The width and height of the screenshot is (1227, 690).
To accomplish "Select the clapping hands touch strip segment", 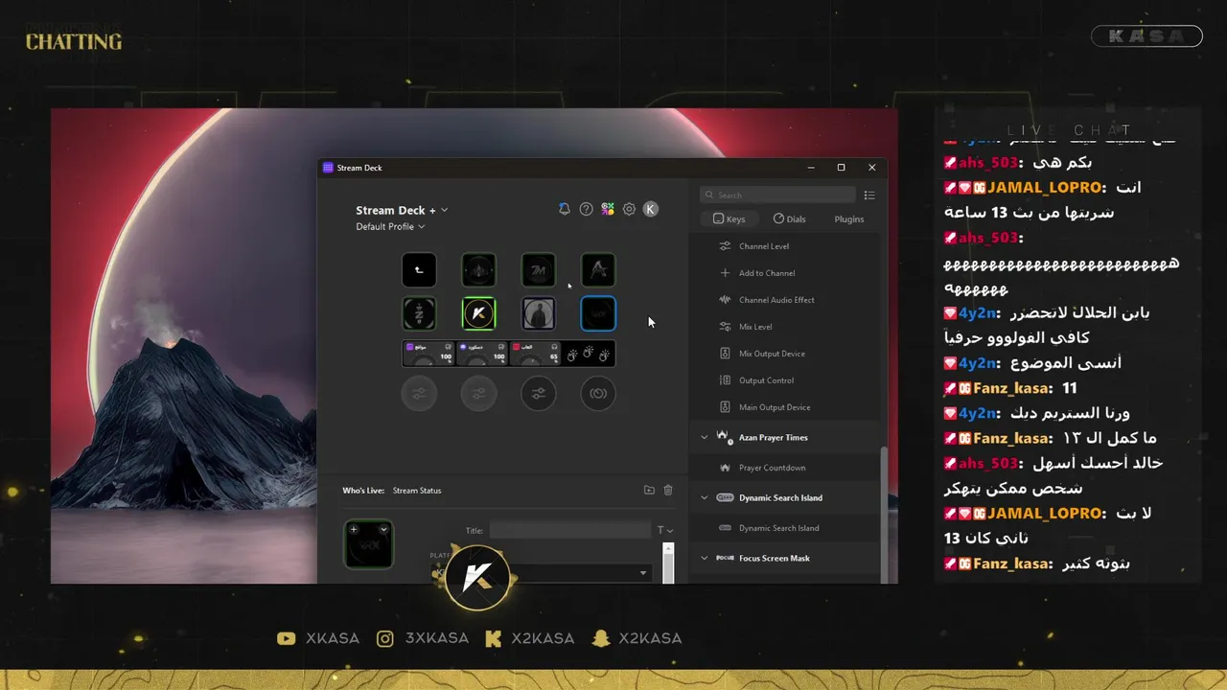I will 589,354.
